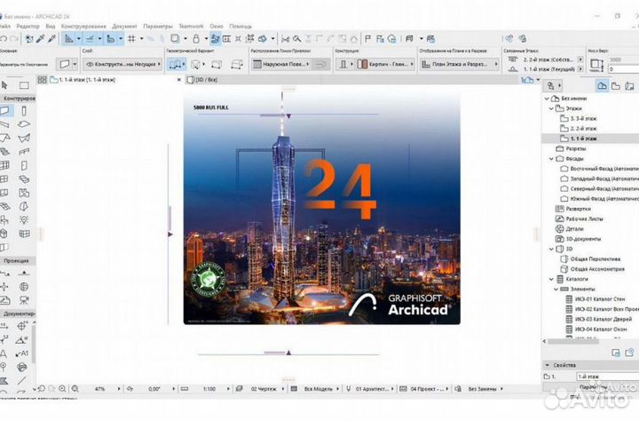Screen dimensions: 639x421
Task: Select the Camera tool in the toolbox
Action: coord(24,301)
